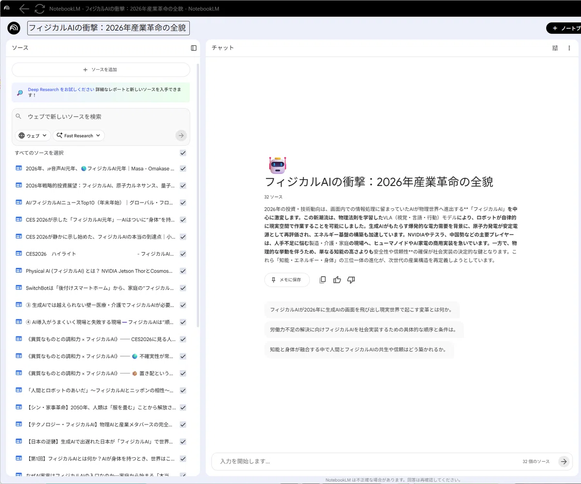581x484 pixels.
Task: Submit web source search with the arrow button
Action: [181, 136]
